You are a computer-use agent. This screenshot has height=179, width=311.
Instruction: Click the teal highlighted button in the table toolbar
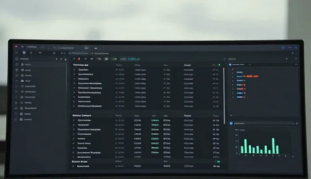tap(134, 59)
